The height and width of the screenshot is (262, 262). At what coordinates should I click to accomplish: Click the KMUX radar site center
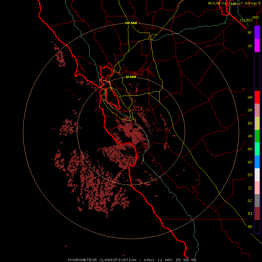[131, 131]
